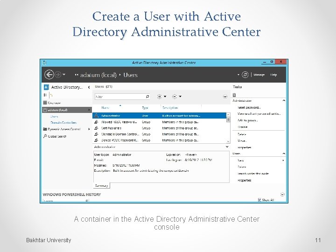Viewport: 336px width, 252px height.
Task: Collapse the Users tasks section
Action: pos(284,154)
